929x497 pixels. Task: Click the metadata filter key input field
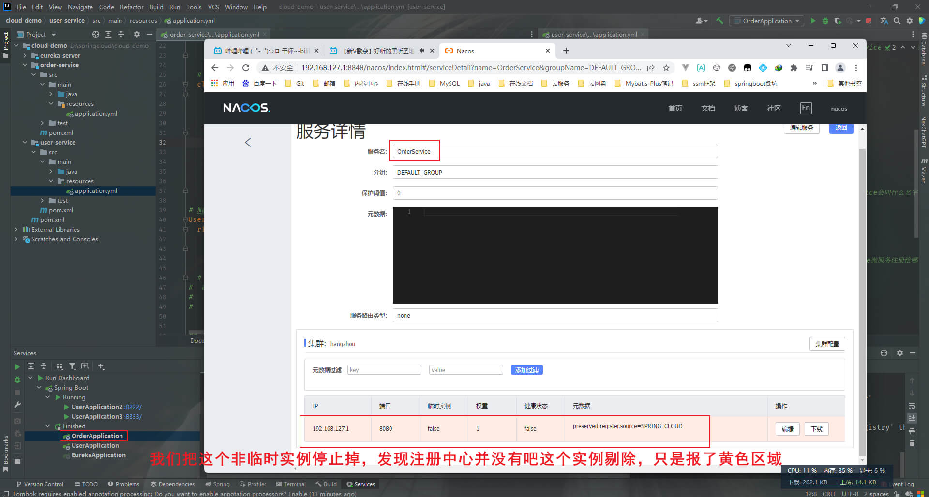tap(384, 370)
